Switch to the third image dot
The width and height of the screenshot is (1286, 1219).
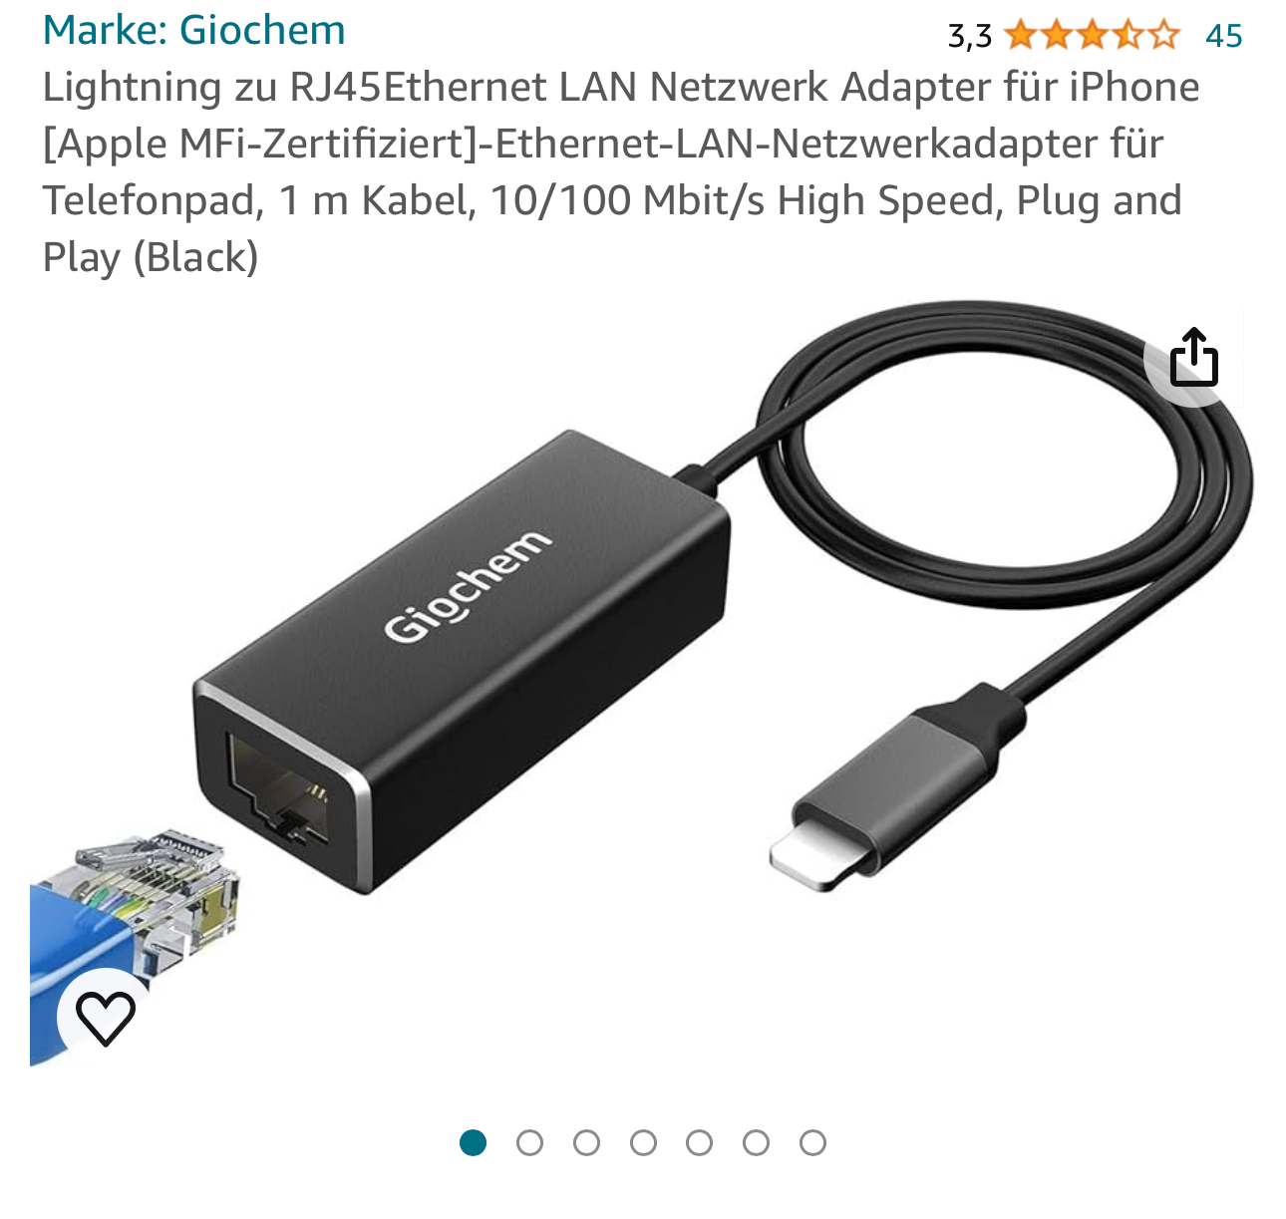pyautogui.click(x=586, y=1142)
